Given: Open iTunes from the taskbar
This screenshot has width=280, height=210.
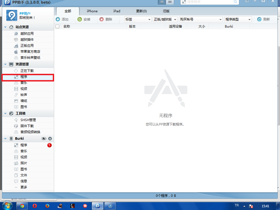Looking at the screenshot, I should (x=110, y=206).
